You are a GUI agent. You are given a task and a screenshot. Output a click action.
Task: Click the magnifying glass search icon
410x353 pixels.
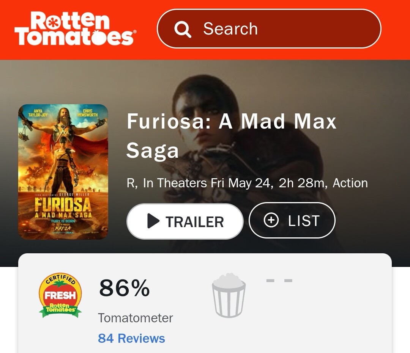[x=183, y=29]
